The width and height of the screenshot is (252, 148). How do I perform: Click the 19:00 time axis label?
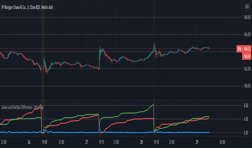click(x=45, y=142)
